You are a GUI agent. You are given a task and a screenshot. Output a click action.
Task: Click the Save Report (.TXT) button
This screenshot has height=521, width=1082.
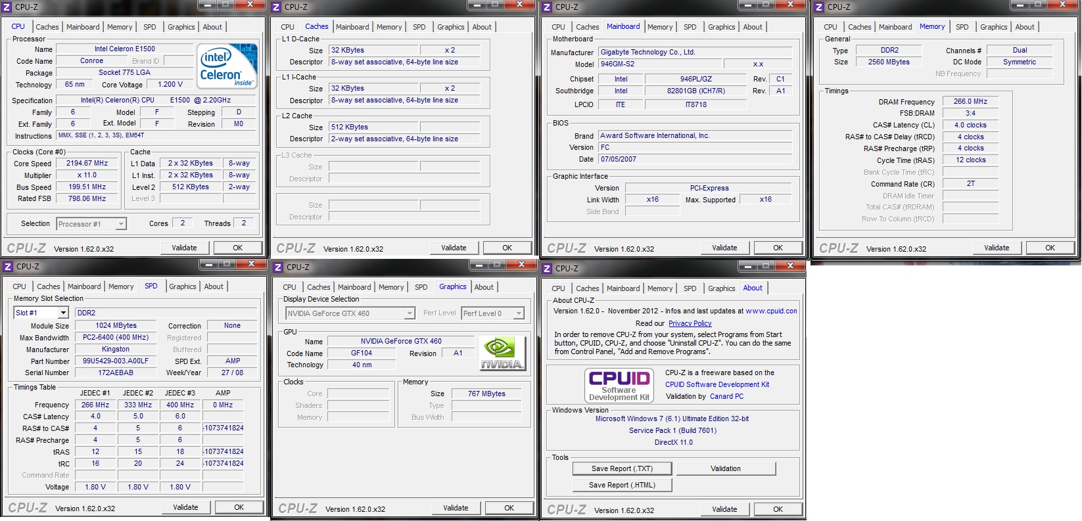click(x=622, y=468)
